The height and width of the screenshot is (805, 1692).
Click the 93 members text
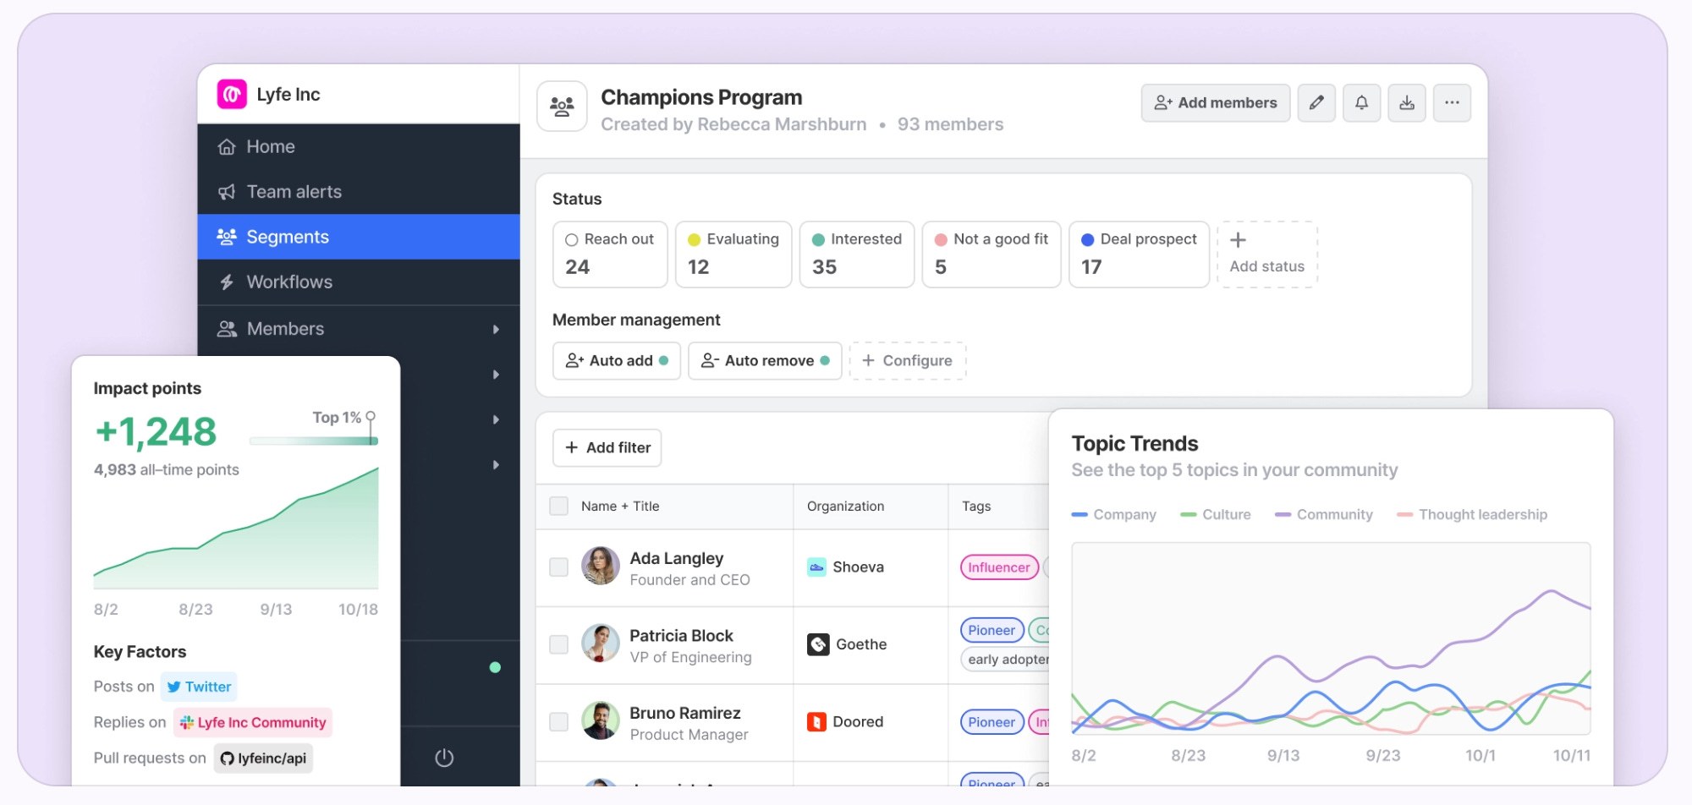(950, 124)
